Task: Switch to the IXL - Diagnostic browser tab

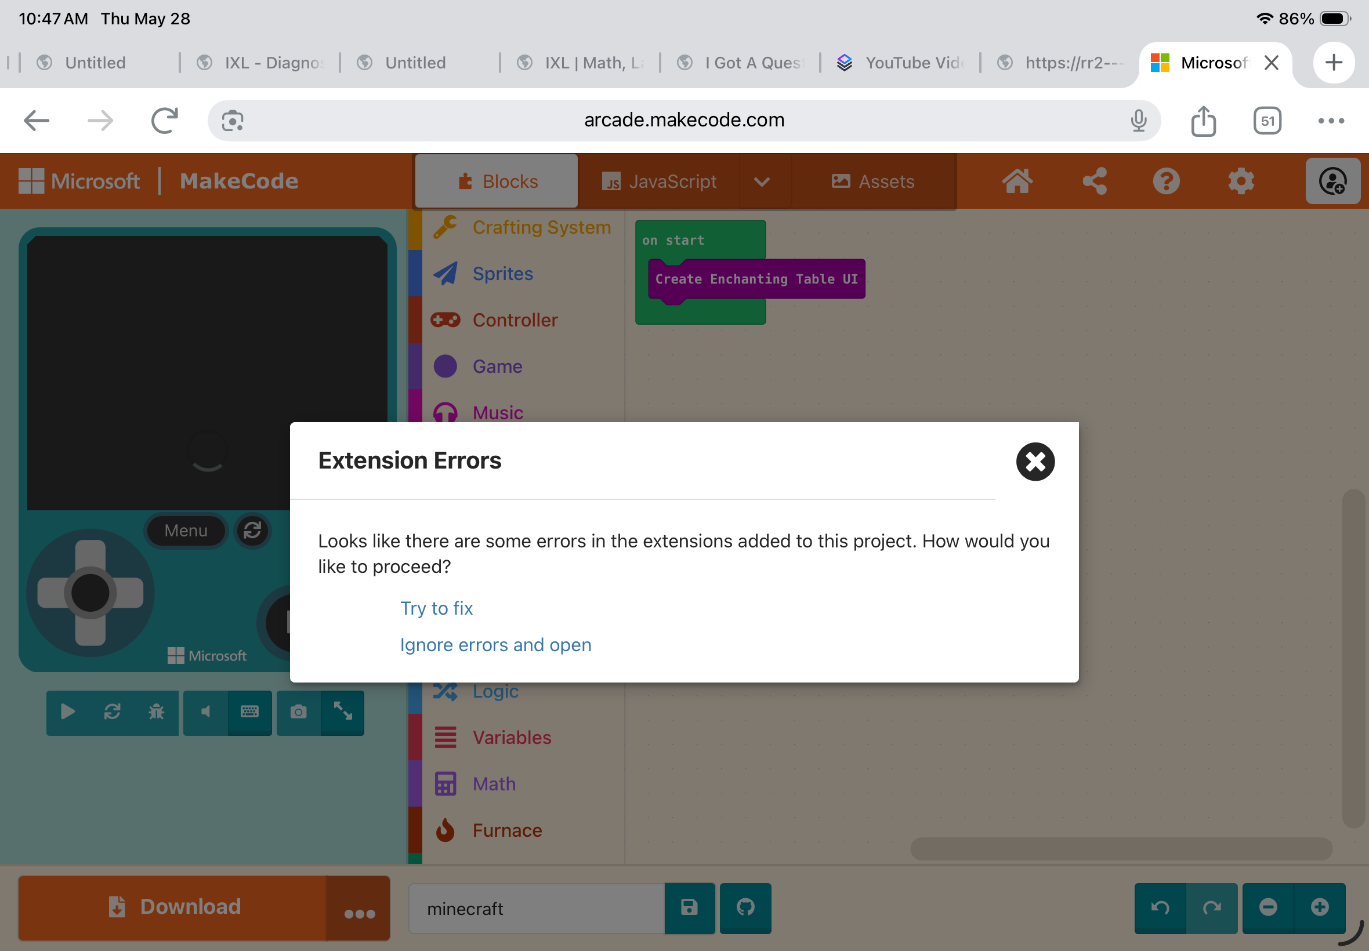Action: click(261, 63)
